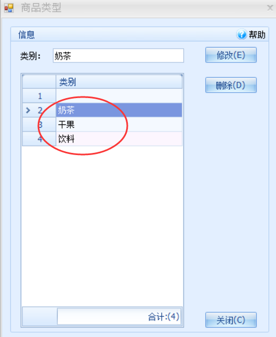Select the 奶茶 row in the grid
Image resolution: width=276 pixels, height=337 pixels.
coord(119,110)
